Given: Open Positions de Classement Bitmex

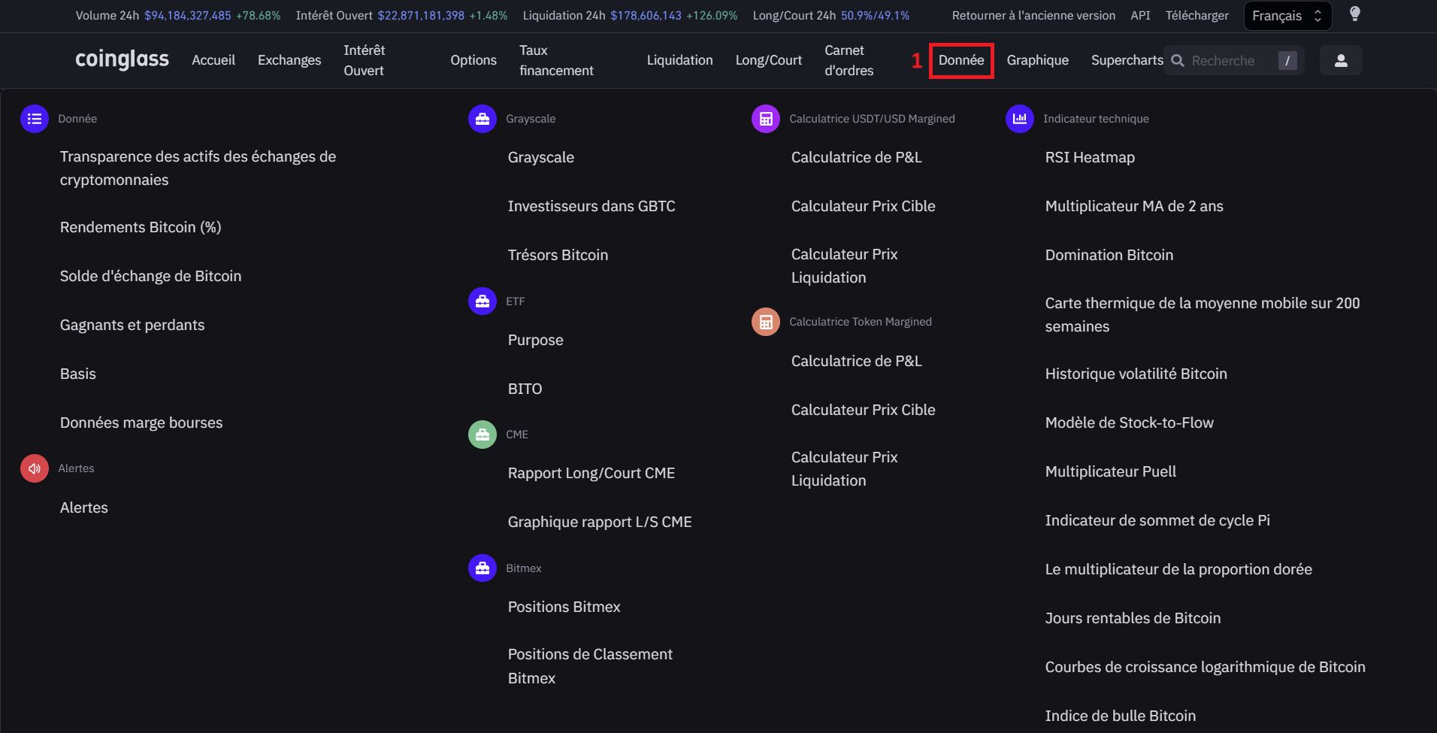Looking at the screenshot, I should [590, 666].
